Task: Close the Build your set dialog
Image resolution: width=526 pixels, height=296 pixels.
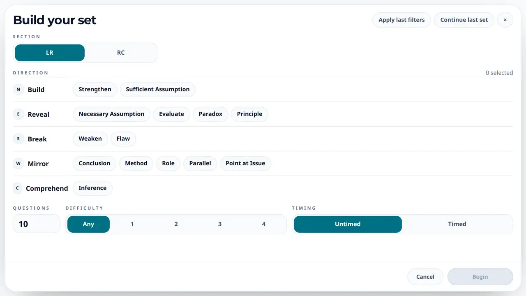Action: coord(505,20)
